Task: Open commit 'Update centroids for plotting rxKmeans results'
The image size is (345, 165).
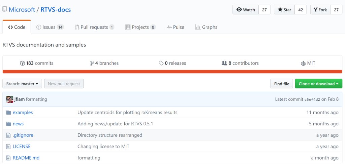Action: pyautogui.click(x=127, y=112)
